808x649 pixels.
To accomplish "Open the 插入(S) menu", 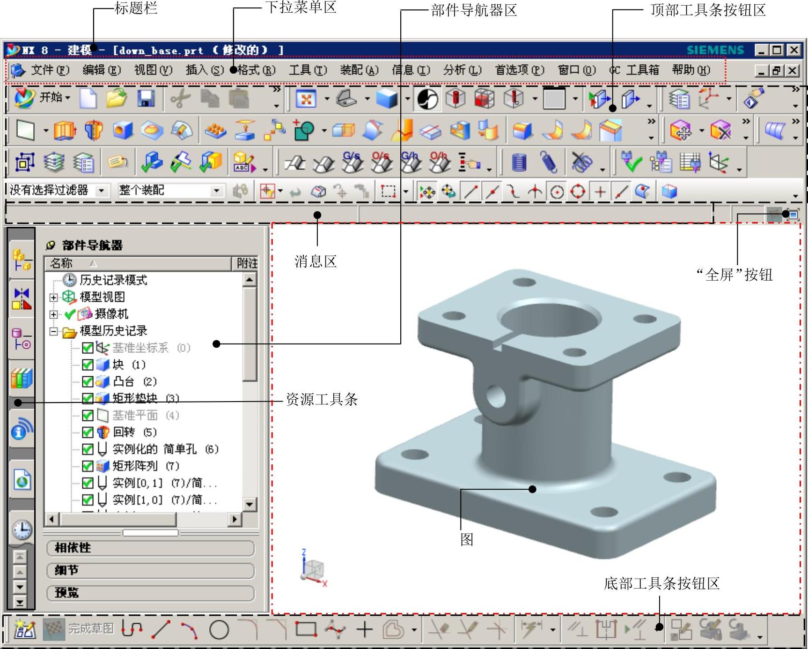I will click(x=205, y=70).
